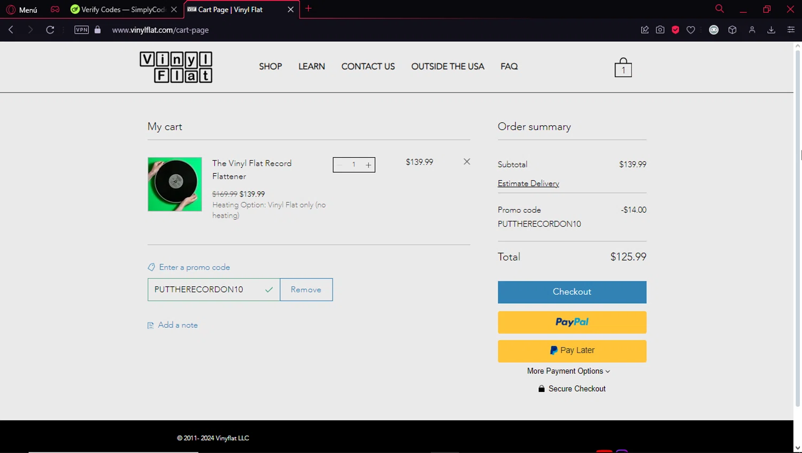Decrease quantity with the minus button
The height and width of the screenshot is (453, 802).
click(x=340, y=165)
